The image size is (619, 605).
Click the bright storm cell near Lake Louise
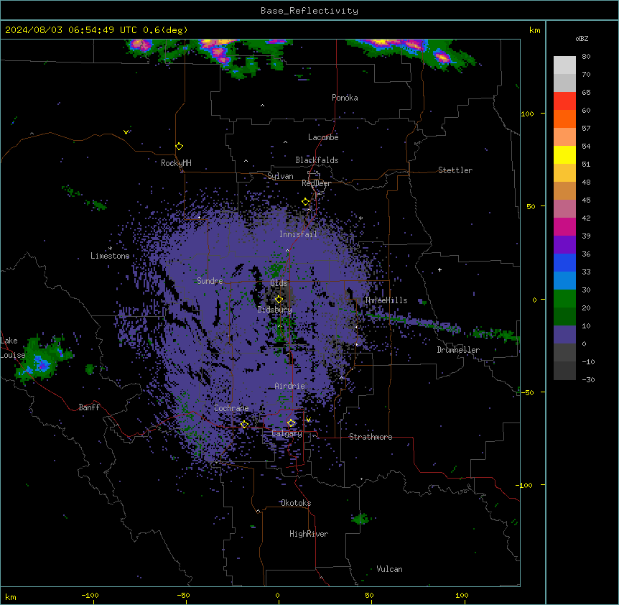[41, 362]
